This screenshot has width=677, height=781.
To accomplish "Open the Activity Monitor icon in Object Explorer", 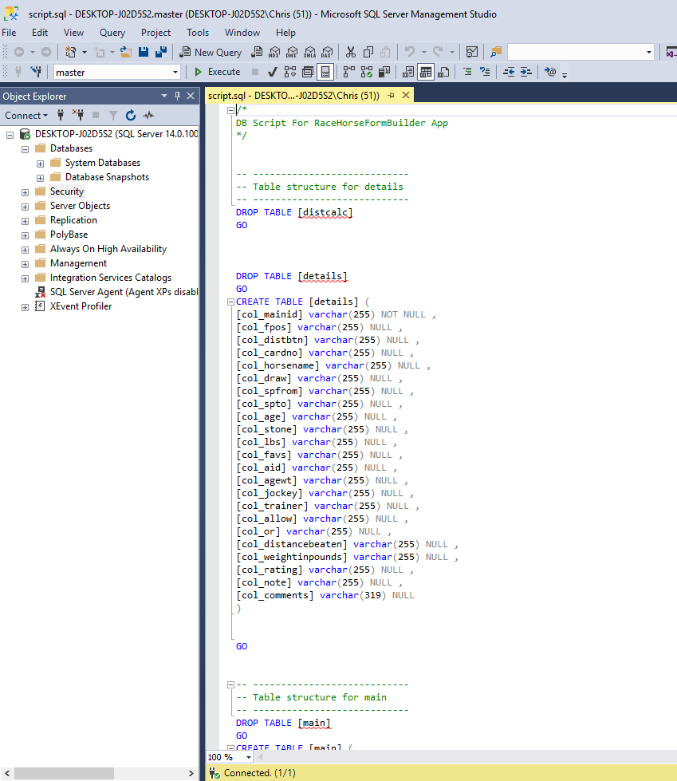I will (x=148, y=116).
